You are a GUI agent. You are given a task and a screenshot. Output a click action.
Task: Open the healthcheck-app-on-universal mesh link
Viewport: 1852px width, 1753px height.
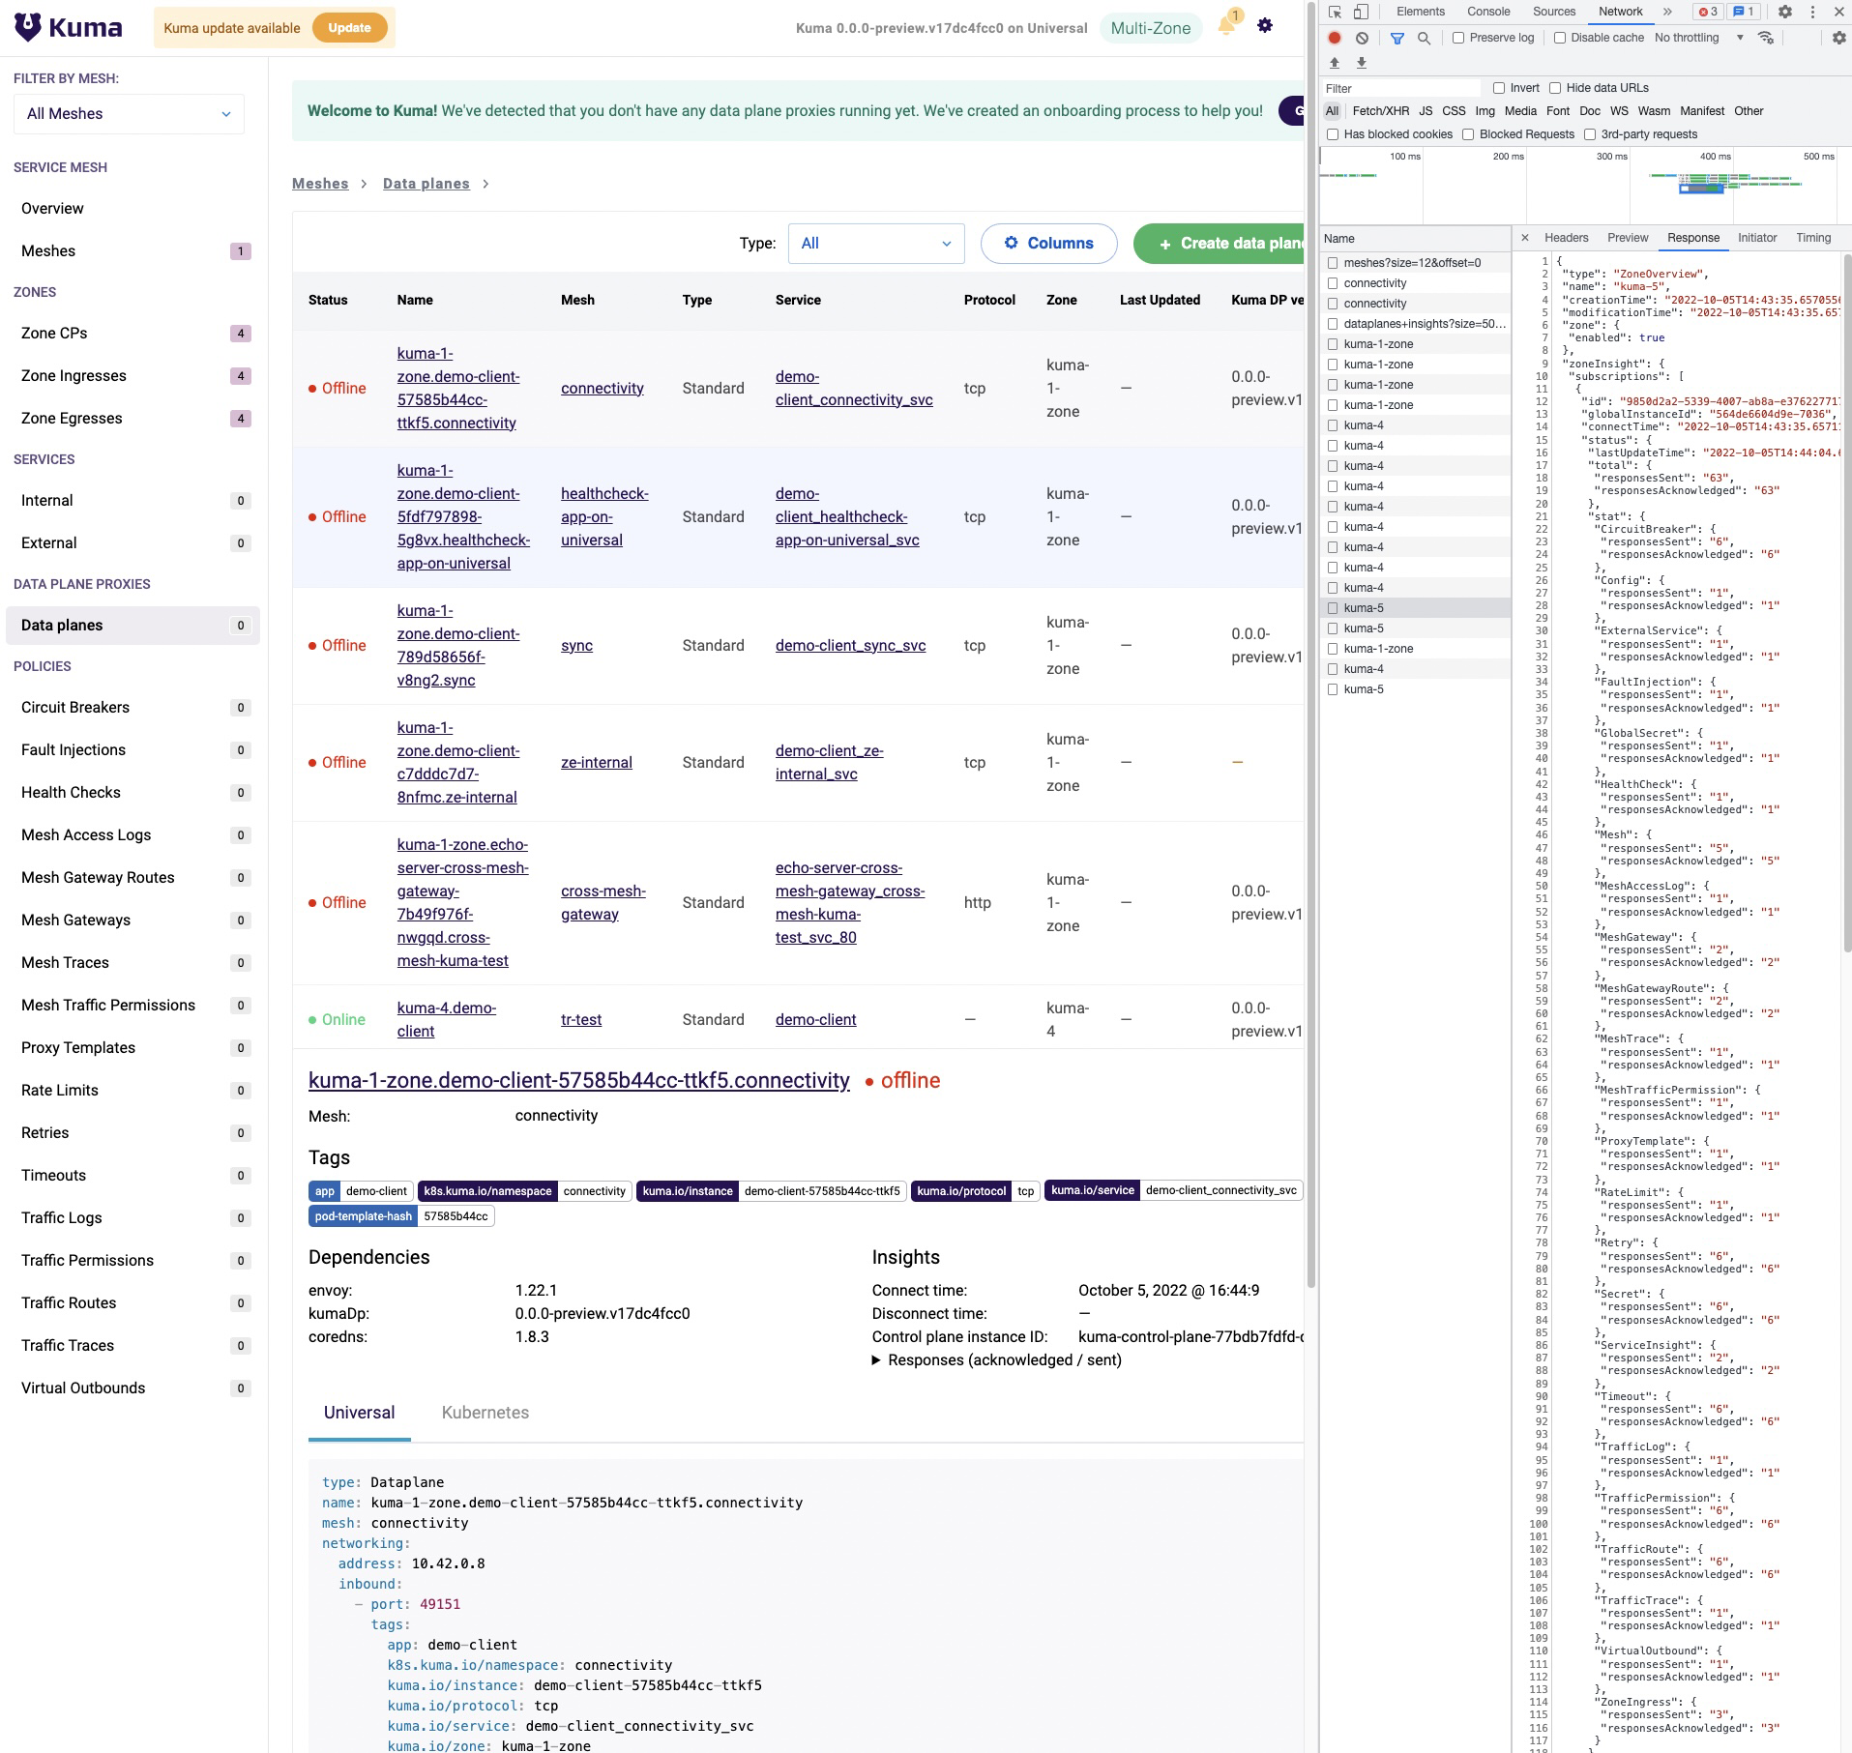click(x=604, y=517)
